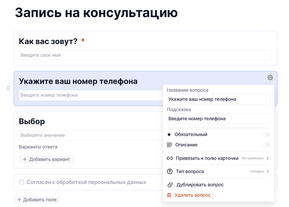Viewport: 289px width, 207px height.
Task: Turn on the Описание toggle switch
Action: 266,145
